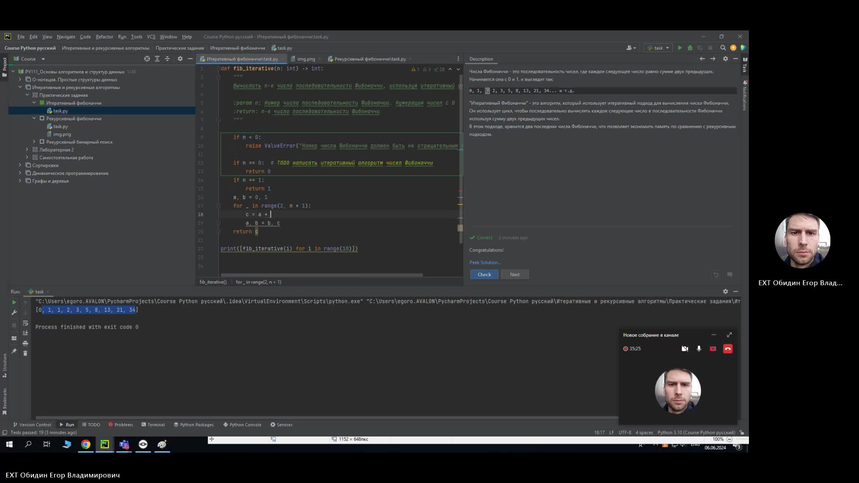The height and width of the screenshot is (483, 859).
Task: Click the Check button
Action: coord(484,275)
